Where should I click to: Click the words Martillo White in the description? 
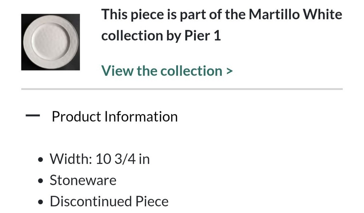(295, 15)
